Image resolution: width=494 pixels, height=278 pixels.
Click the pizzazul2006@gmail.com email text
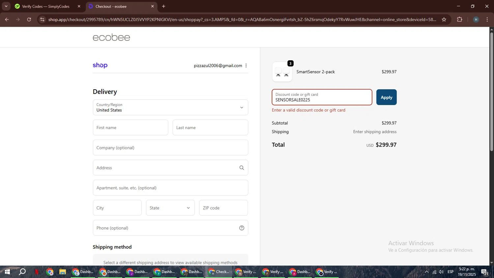click(x=218, y=66)
